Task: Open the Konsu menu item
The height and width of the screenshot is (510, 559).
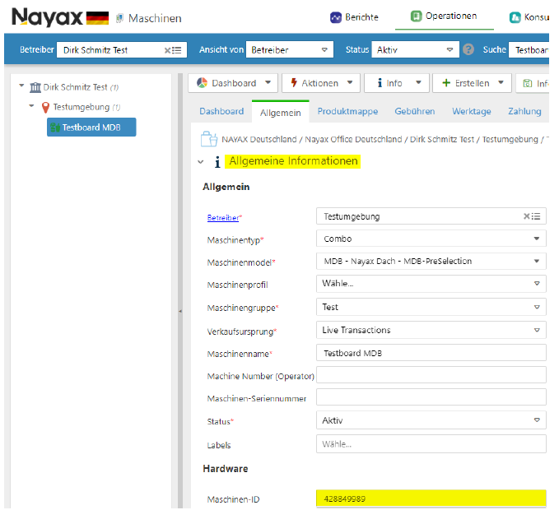Action: tap(529, 17)
